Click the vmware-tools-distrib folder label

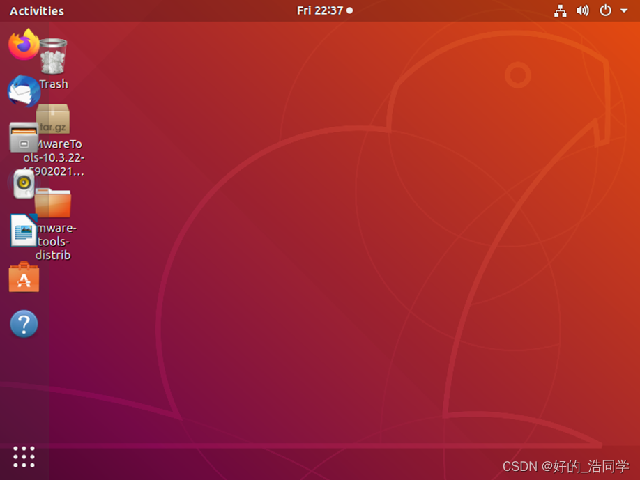(54, 242)
